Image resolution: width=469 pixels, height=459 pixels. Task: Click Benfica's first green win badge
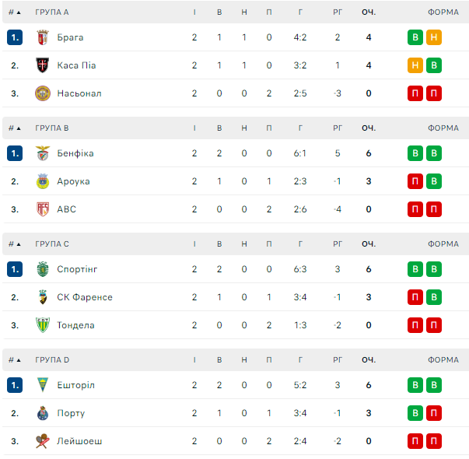coord(415,153)
